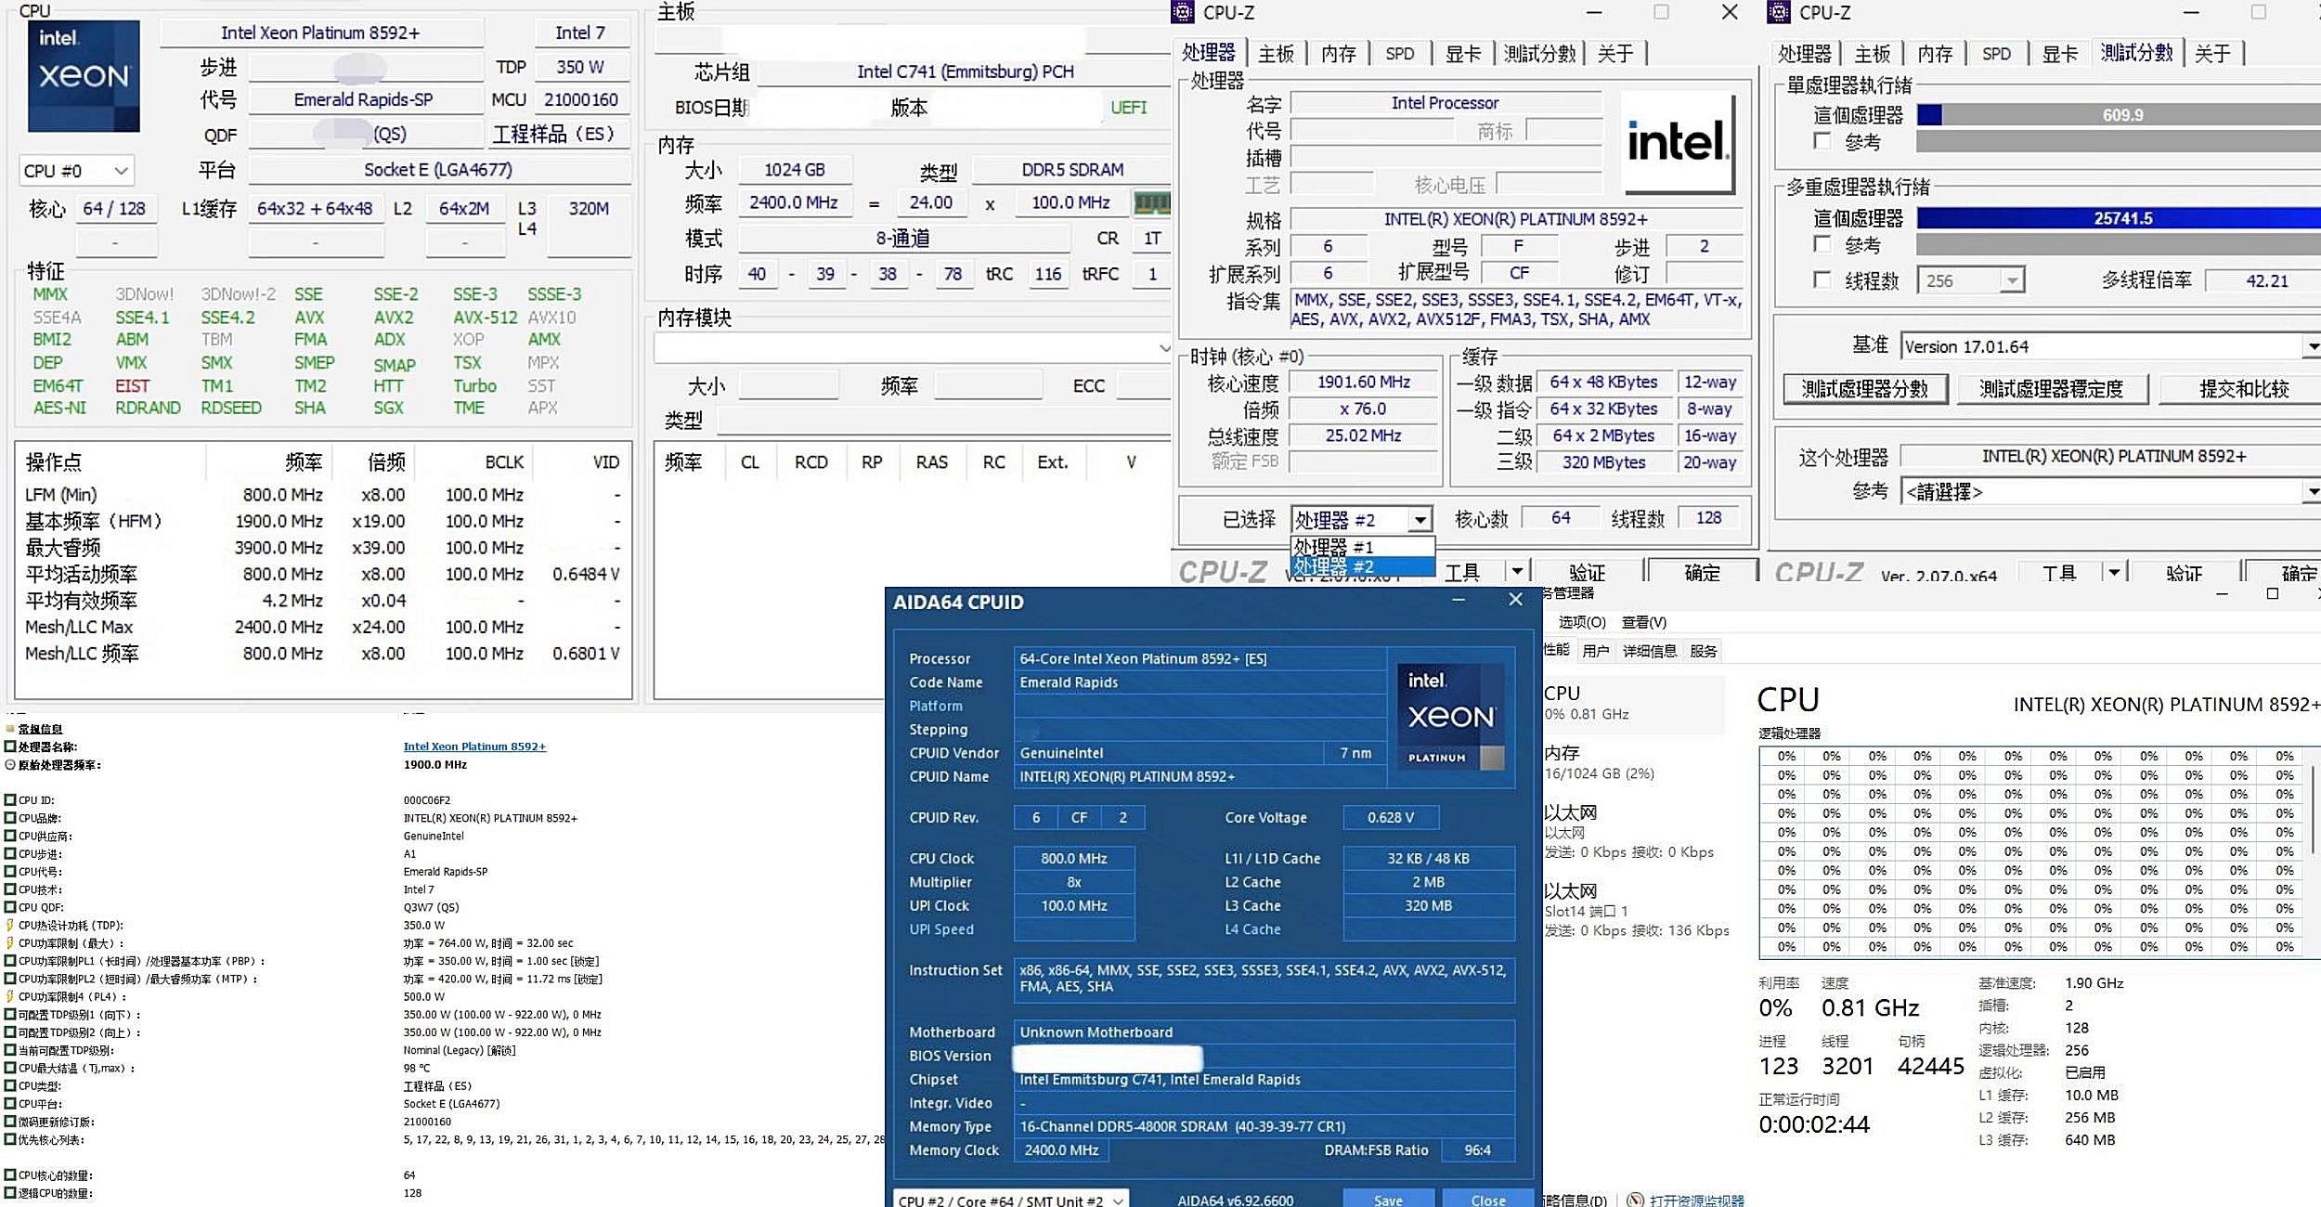Click the multi-thread 25741.5 score bar

click(x=2121, y=218)
